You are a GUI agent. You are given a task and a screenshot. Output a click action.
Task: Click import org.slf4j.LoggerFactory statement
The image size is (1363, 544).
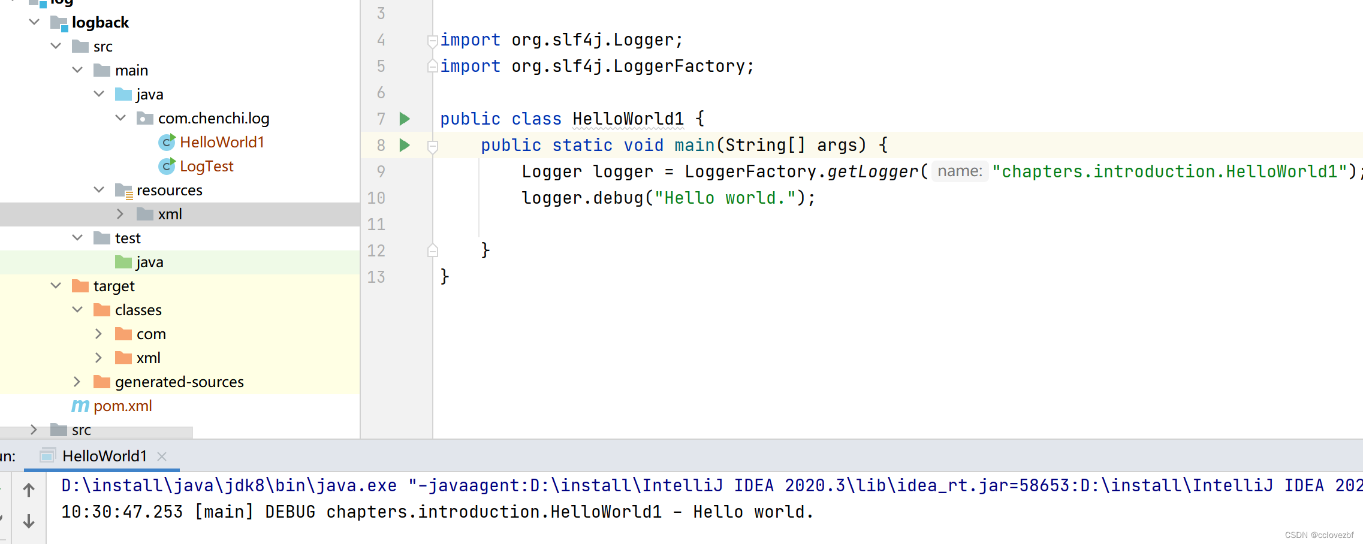coord(597,66)
